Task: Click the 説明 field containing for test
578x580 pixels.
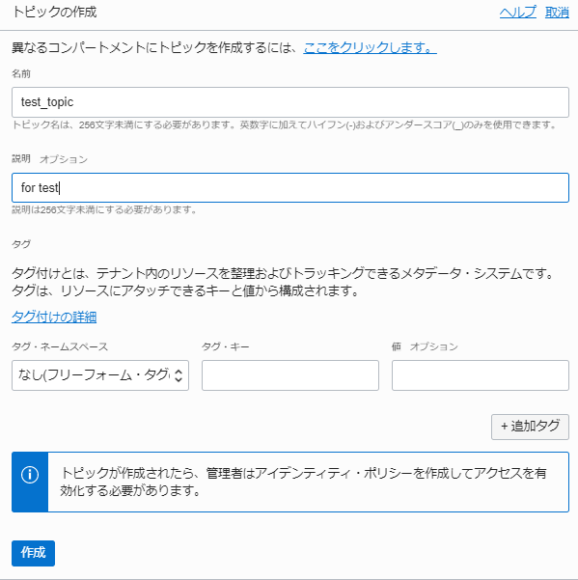Action: tap(290, 187)
